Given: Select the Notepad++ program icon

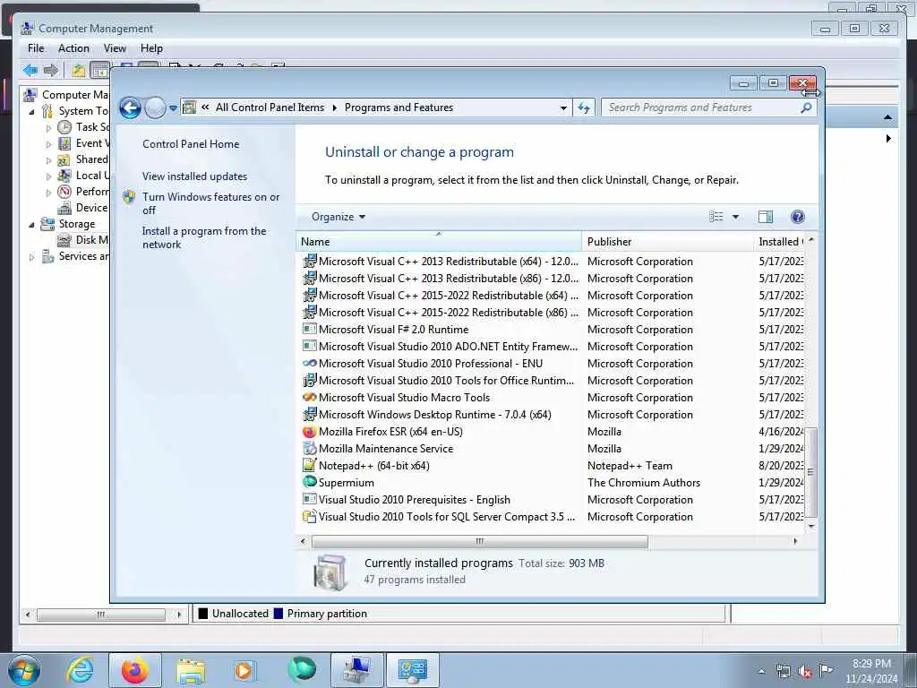Looking at the screenshot, I should [309, 466].
